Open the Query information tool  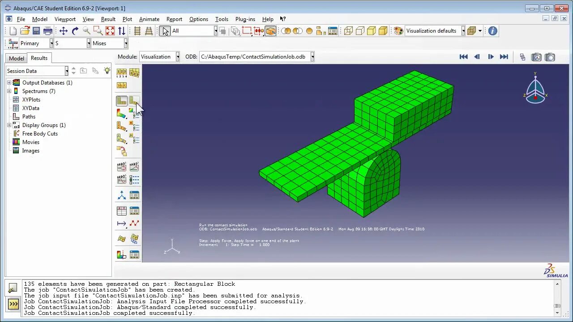492,31
